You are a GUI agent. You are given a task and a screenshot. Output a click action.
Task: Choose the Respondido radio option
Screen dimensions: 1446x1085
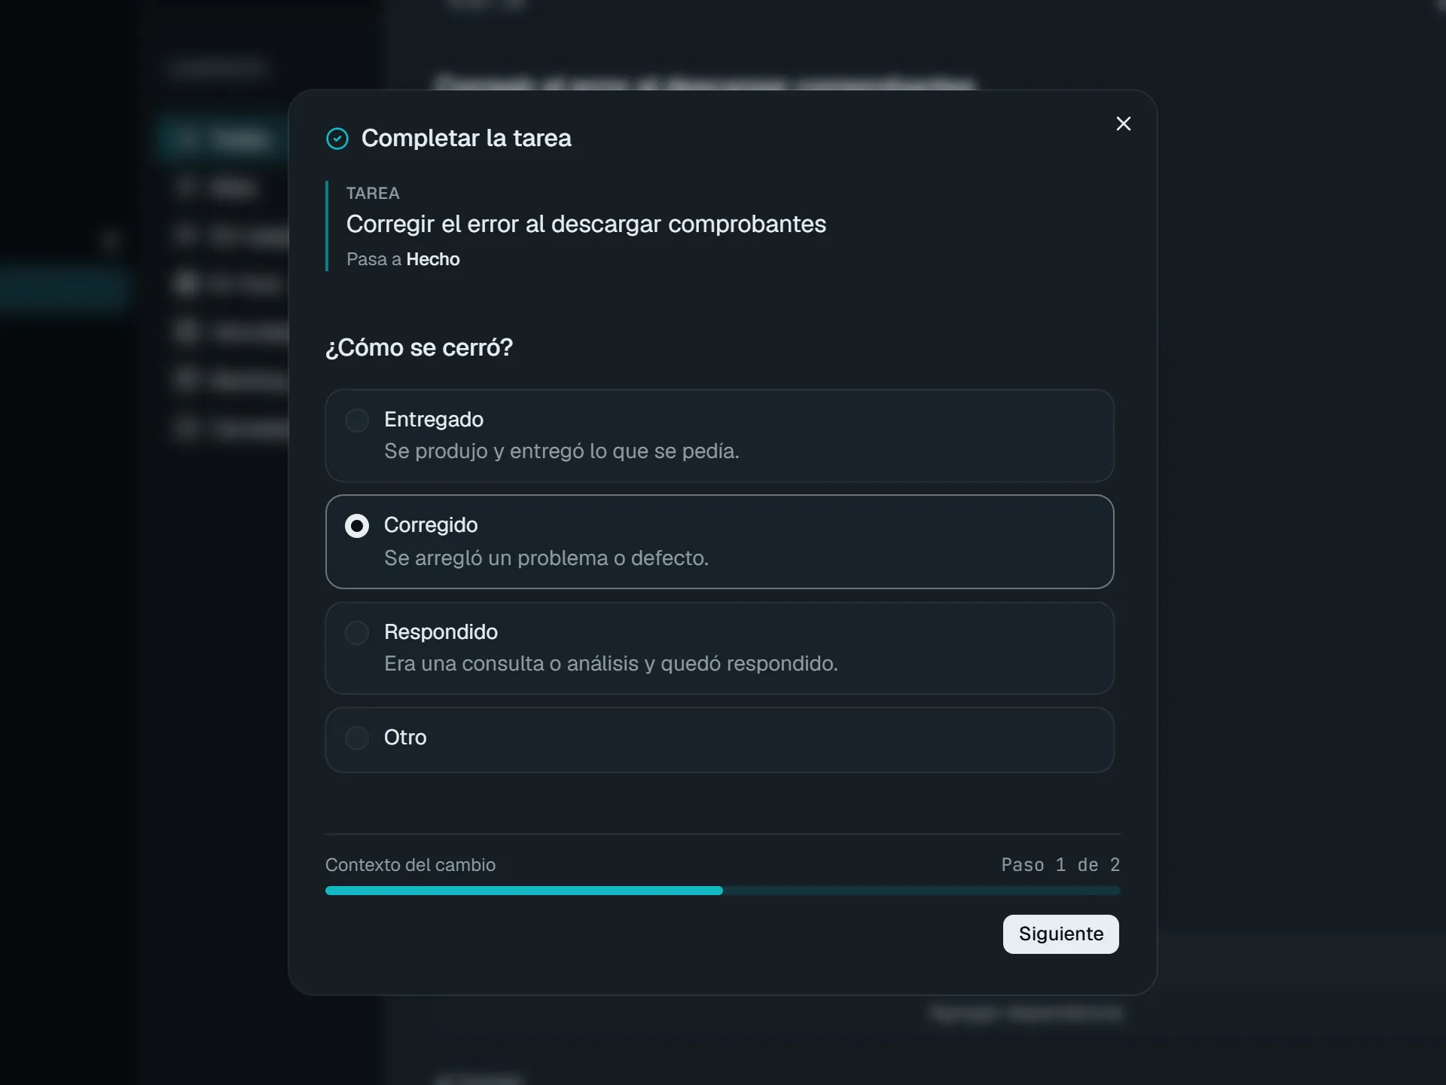pyautogui.click(x=719, y=648)
